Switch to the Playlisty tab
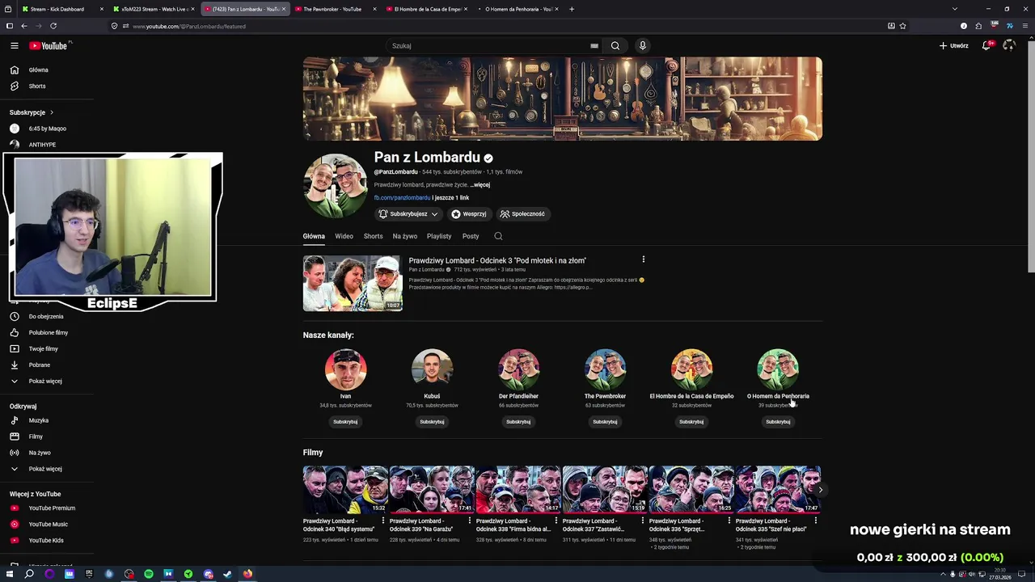Image resolution: width=1035 pixels, height=582 pixels. pos(439,236)
